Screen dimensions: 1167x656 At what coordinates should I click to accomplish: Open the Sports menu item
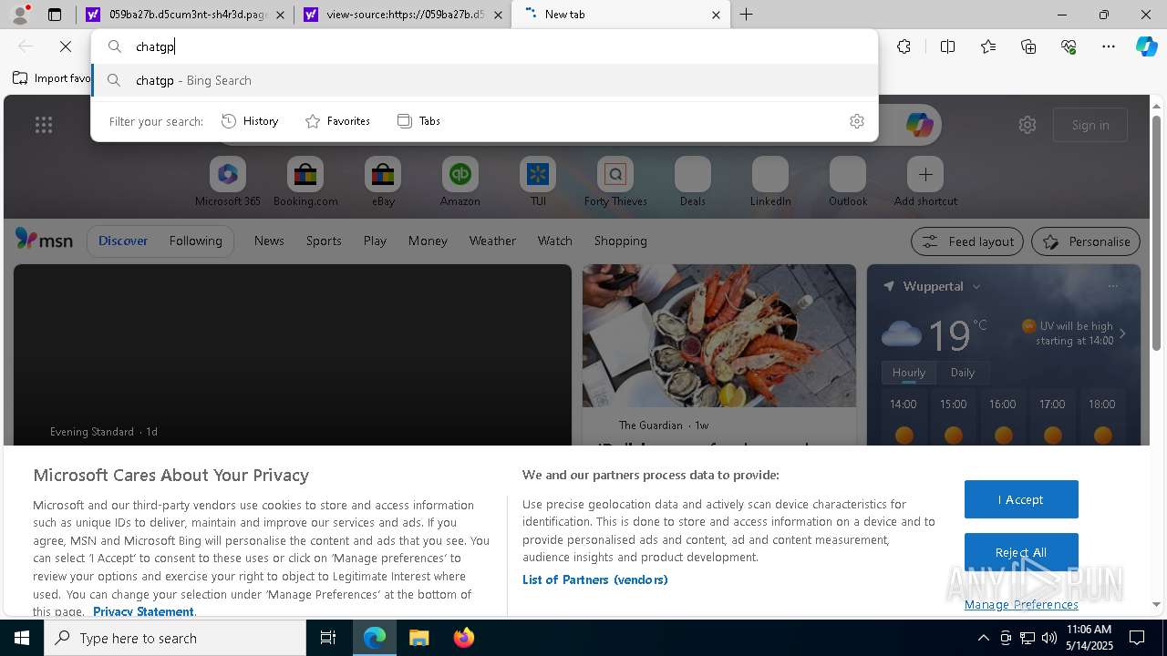click(x=324, y=241)
